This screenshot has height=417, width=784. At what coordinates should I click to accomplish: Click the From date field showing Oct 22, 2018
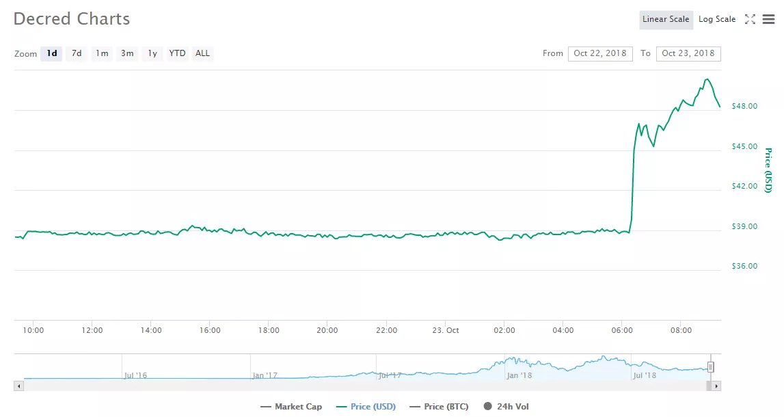point(600,53)
